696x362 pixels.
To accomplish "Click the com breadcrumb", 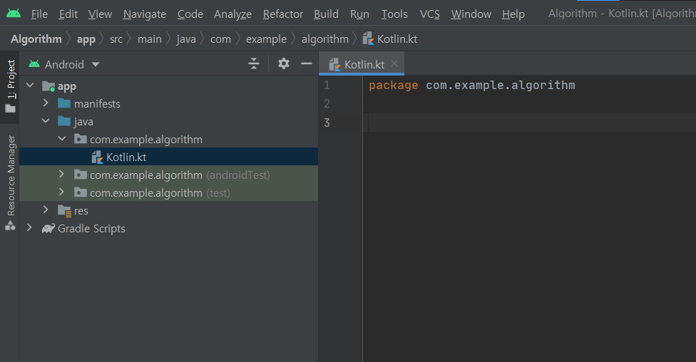I will pos(220,39).
